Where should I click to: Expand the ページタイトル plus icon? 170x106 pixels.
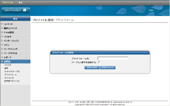coord(2,53)
